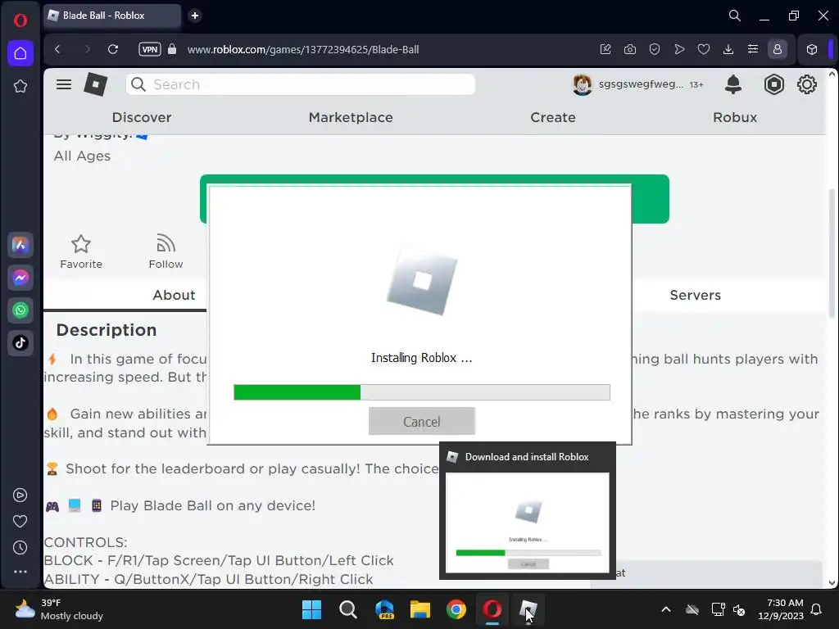This screenshot has height=629, width=839.
Task: Open new browser tab
Action: 195,16
